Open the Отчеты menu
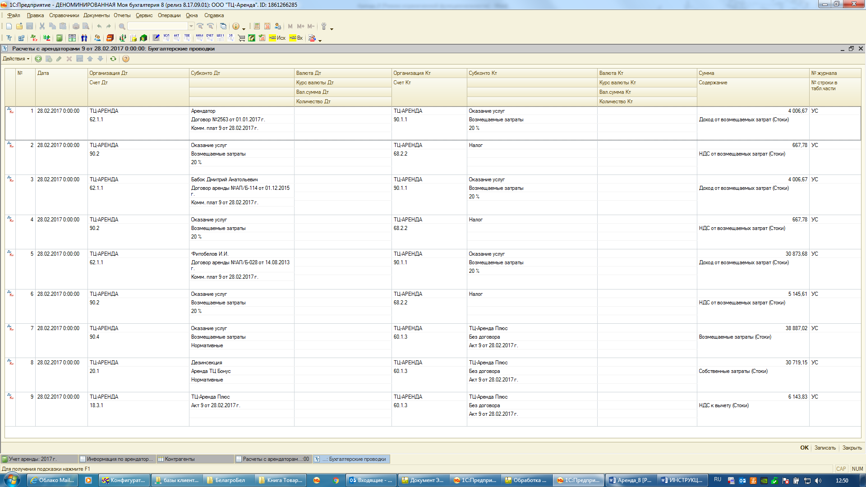This screenshot has height=487, width=866. 122,15
